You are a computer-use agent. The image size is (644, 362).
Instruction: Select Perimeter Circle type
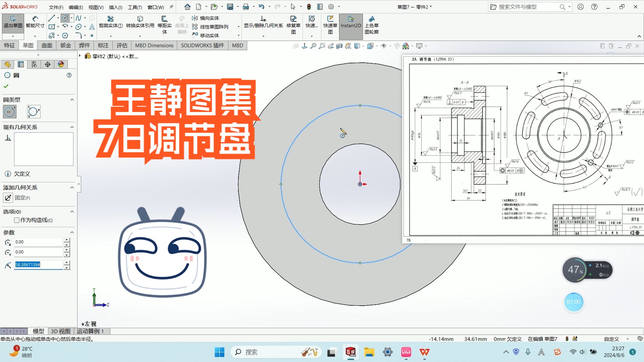(34, 112)
